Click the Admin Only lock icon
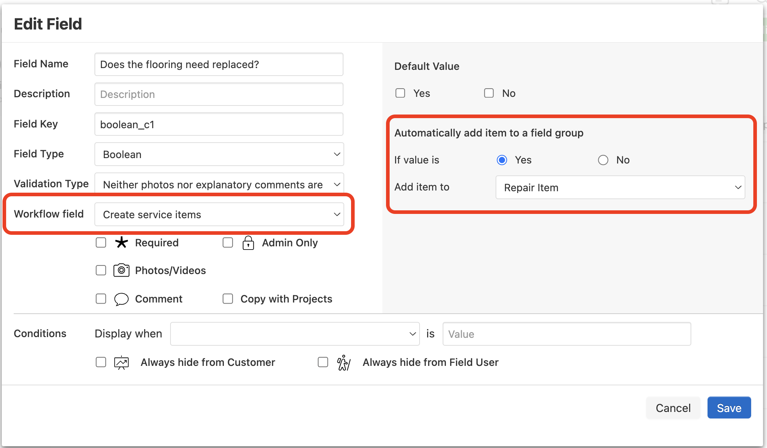This screenshot has height=448, width=767. coord(248,243)
